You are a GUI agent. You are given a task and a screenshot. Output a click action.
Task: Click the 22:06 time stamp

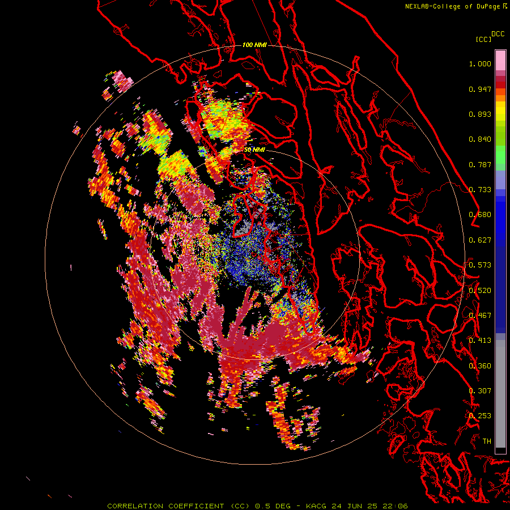click(x=395, y=506)
